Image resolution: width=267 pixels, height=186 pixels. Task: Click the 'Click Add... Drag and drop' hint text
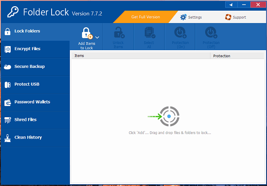(170, 133)
